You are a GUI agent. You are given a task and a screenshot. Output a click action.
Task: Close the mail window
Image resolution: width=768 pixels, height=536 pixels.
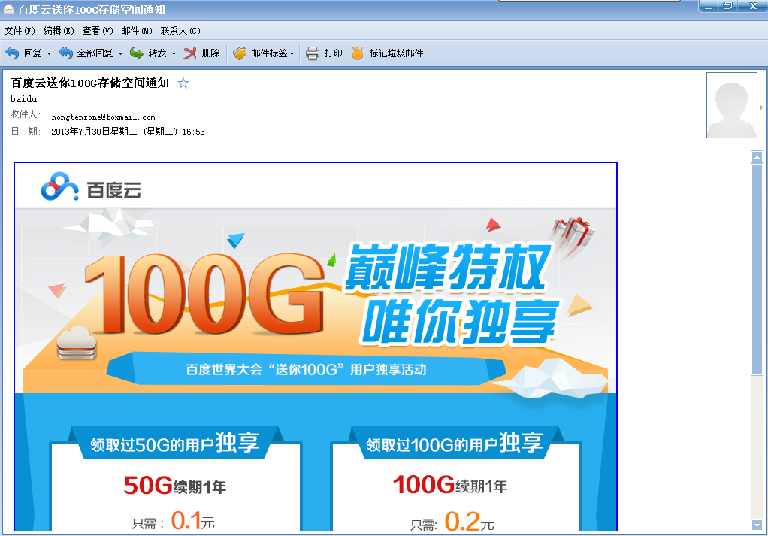(753, 6)
